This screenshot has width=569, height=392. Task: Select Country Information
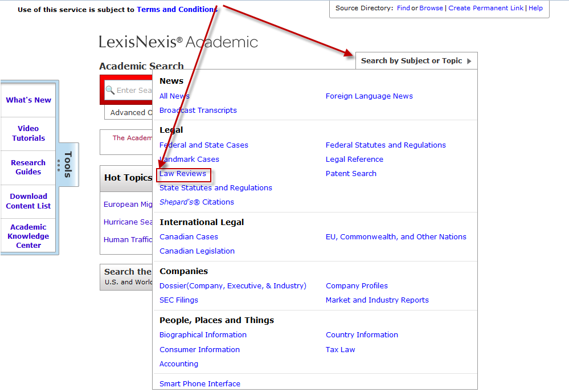click(362, 334)
